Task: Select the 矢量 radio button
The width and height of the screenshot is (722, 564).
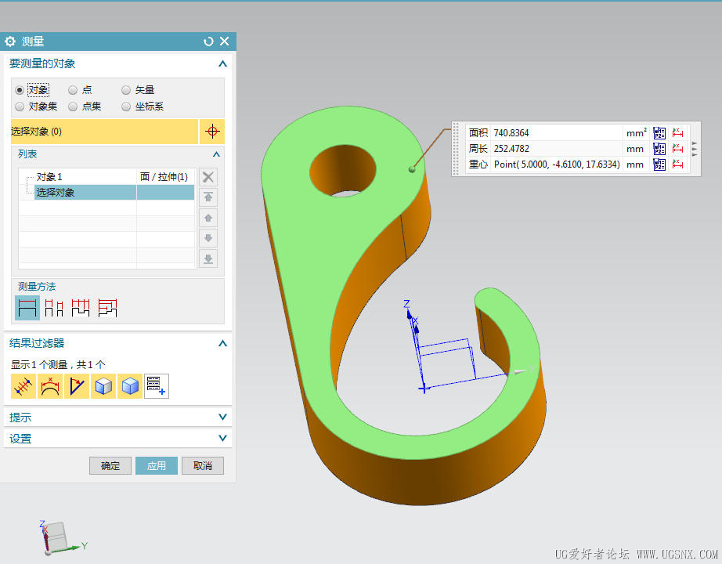Action: [126, 90]
